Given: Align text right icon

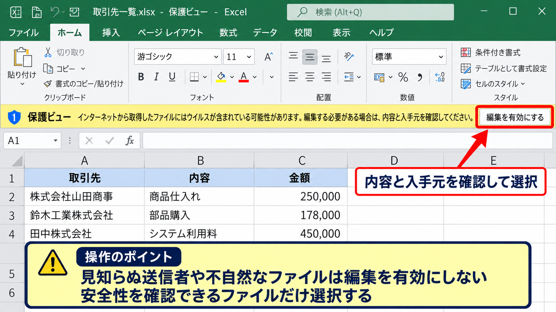Looking at the screenshot, I should [326, 77].
